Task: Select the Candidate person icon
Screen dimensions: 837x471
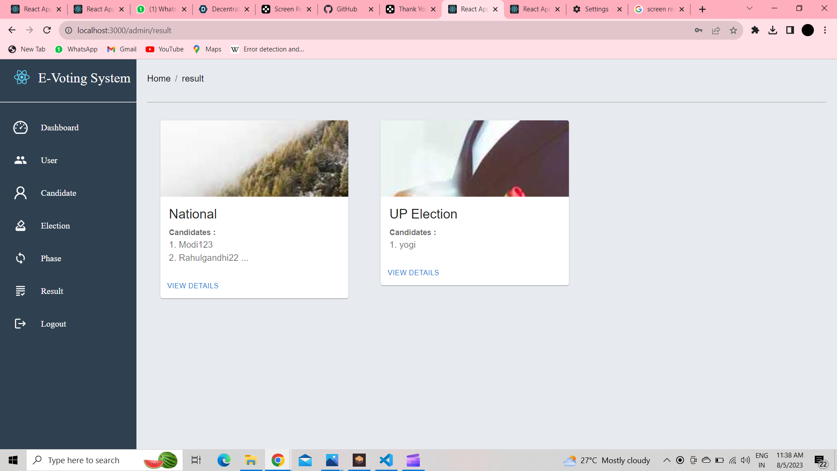Action: (20, 193)
